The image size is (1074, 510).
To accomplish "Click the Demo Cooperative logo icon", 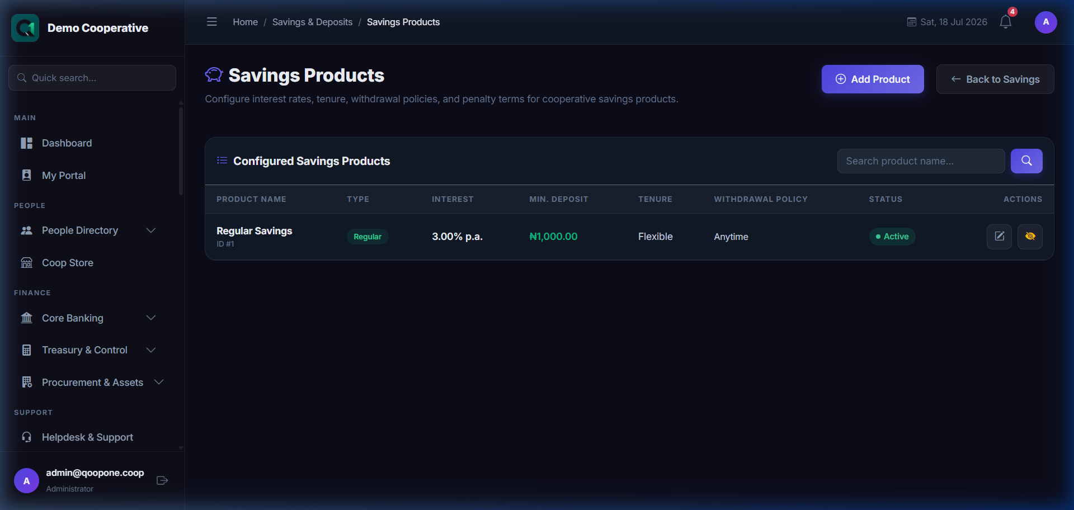I will tap(25, 28).
